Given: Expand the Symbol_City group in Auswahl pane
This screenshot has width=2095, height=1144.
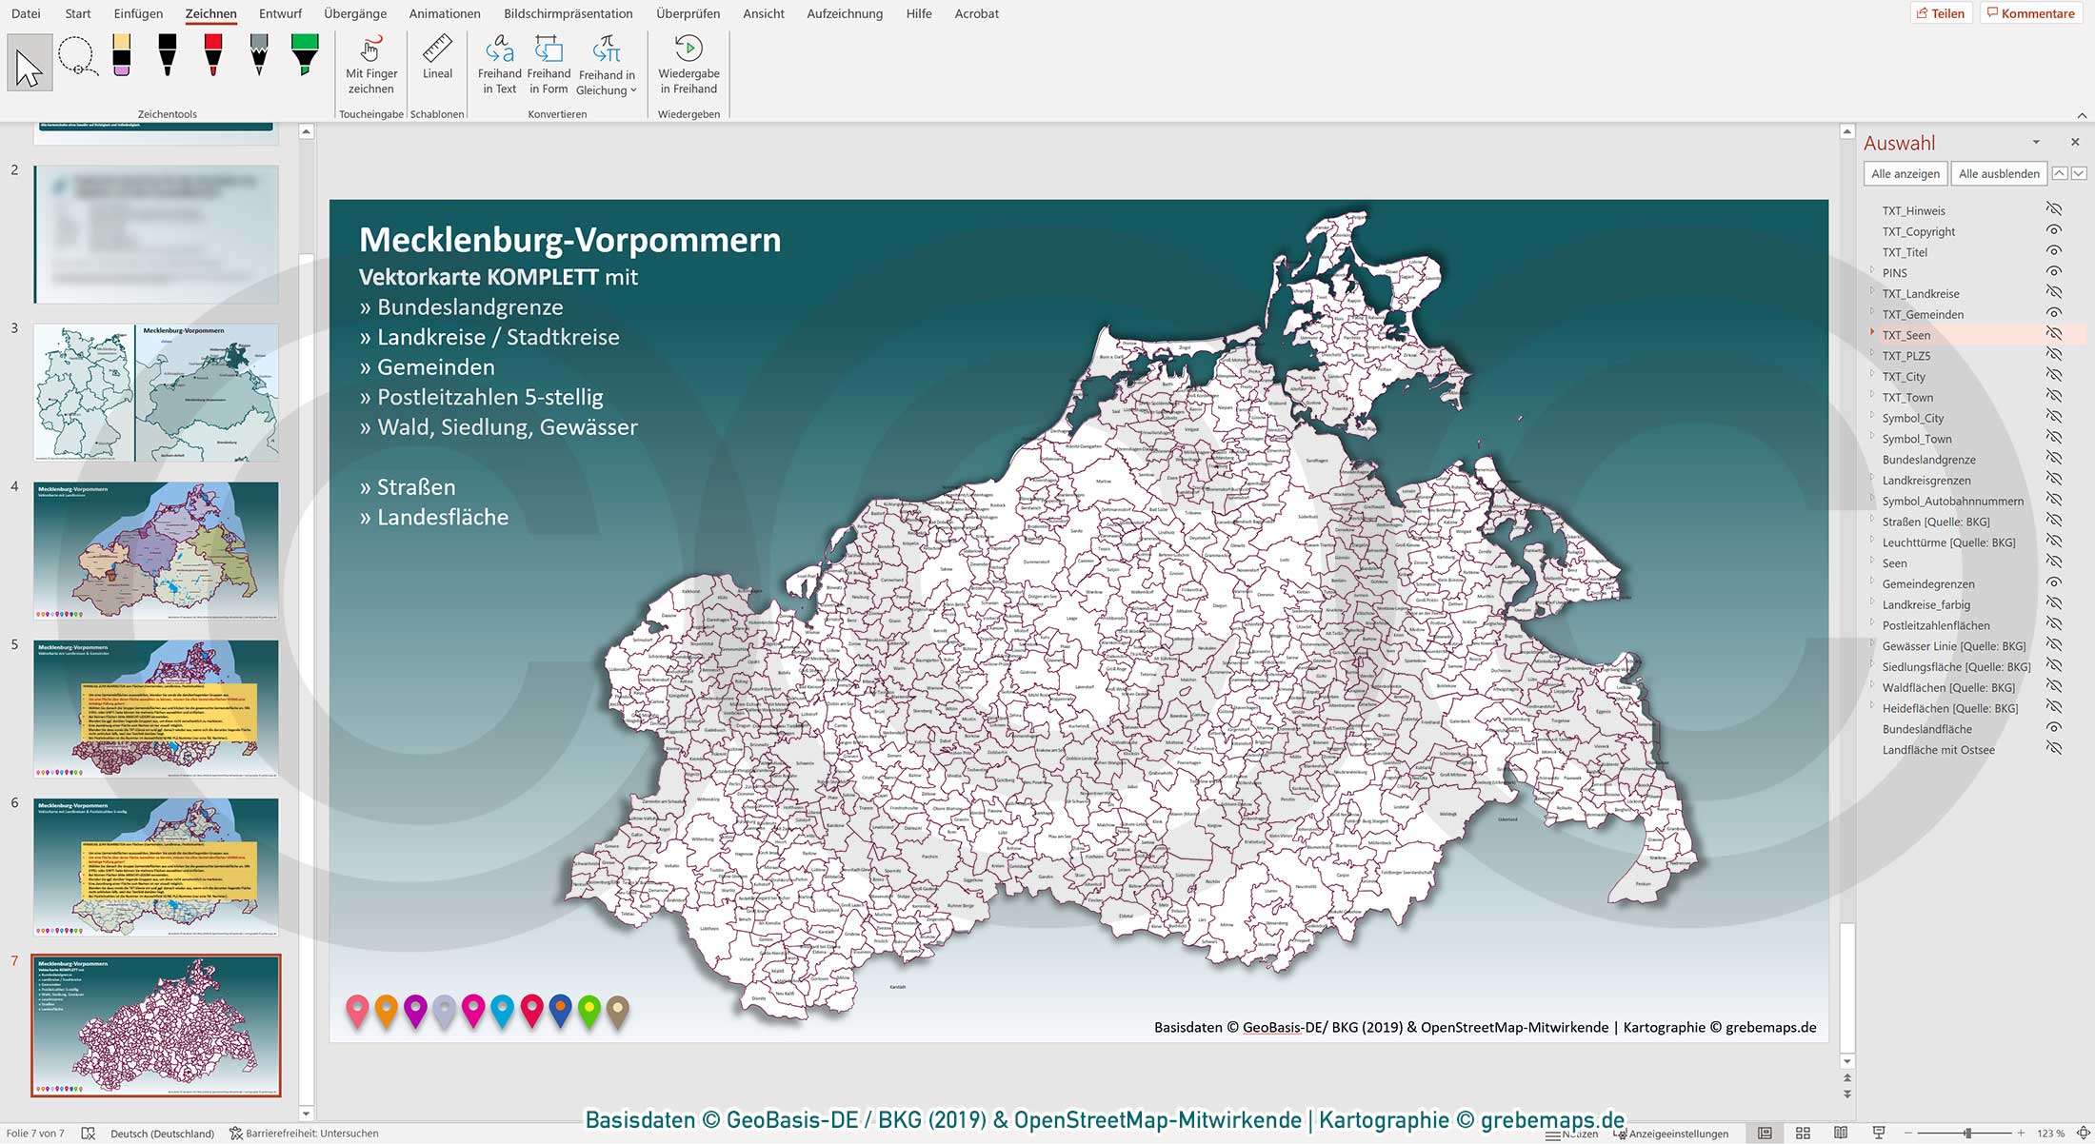Looking at the screenshot, I should pyautogui.click(x=1874, y=418).
